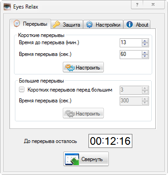This screenshot has height=175, width=168.
Task: Close the Eyes Relax window
Action: pos(153,5)
